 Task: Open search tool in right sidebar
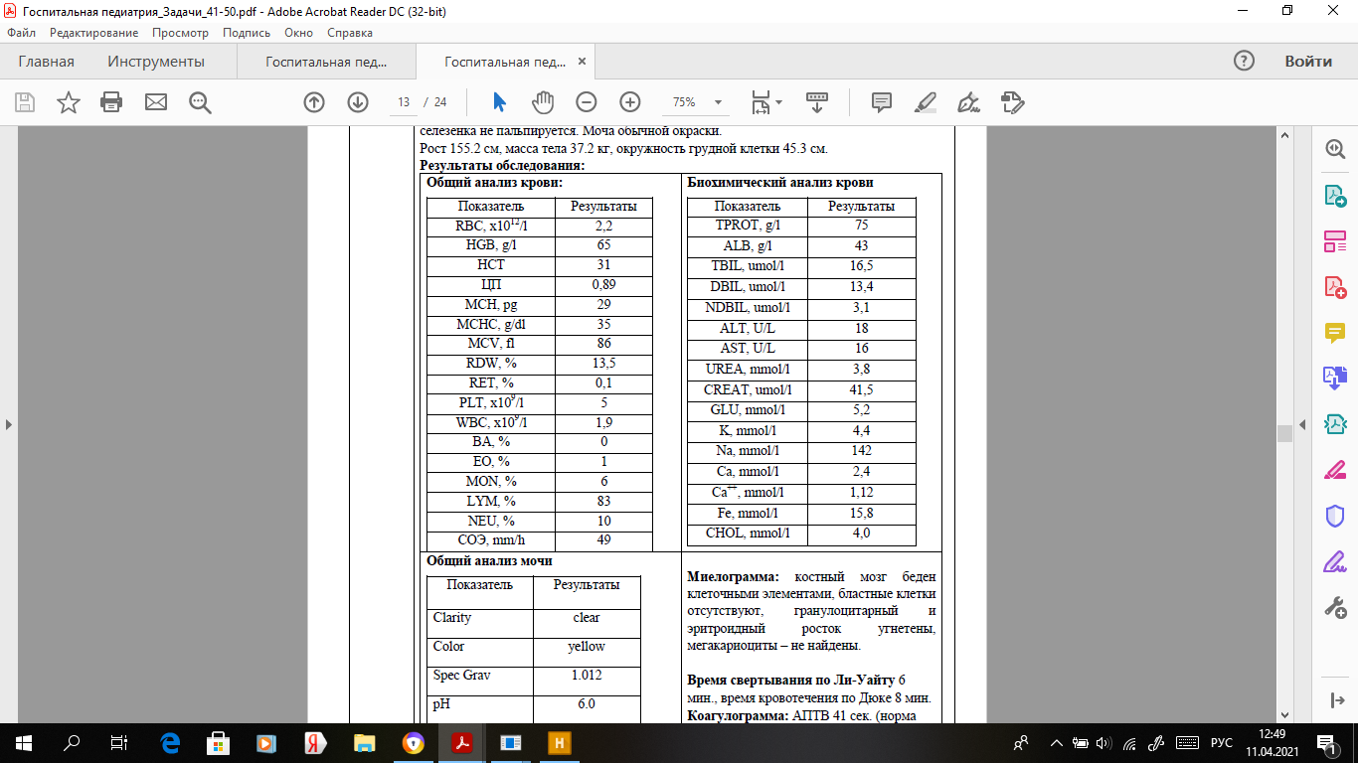(1334, 148)
